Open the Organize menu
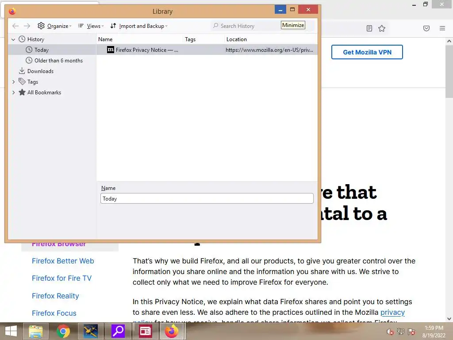The image size is (453, 340). click(x=54, y=26)
